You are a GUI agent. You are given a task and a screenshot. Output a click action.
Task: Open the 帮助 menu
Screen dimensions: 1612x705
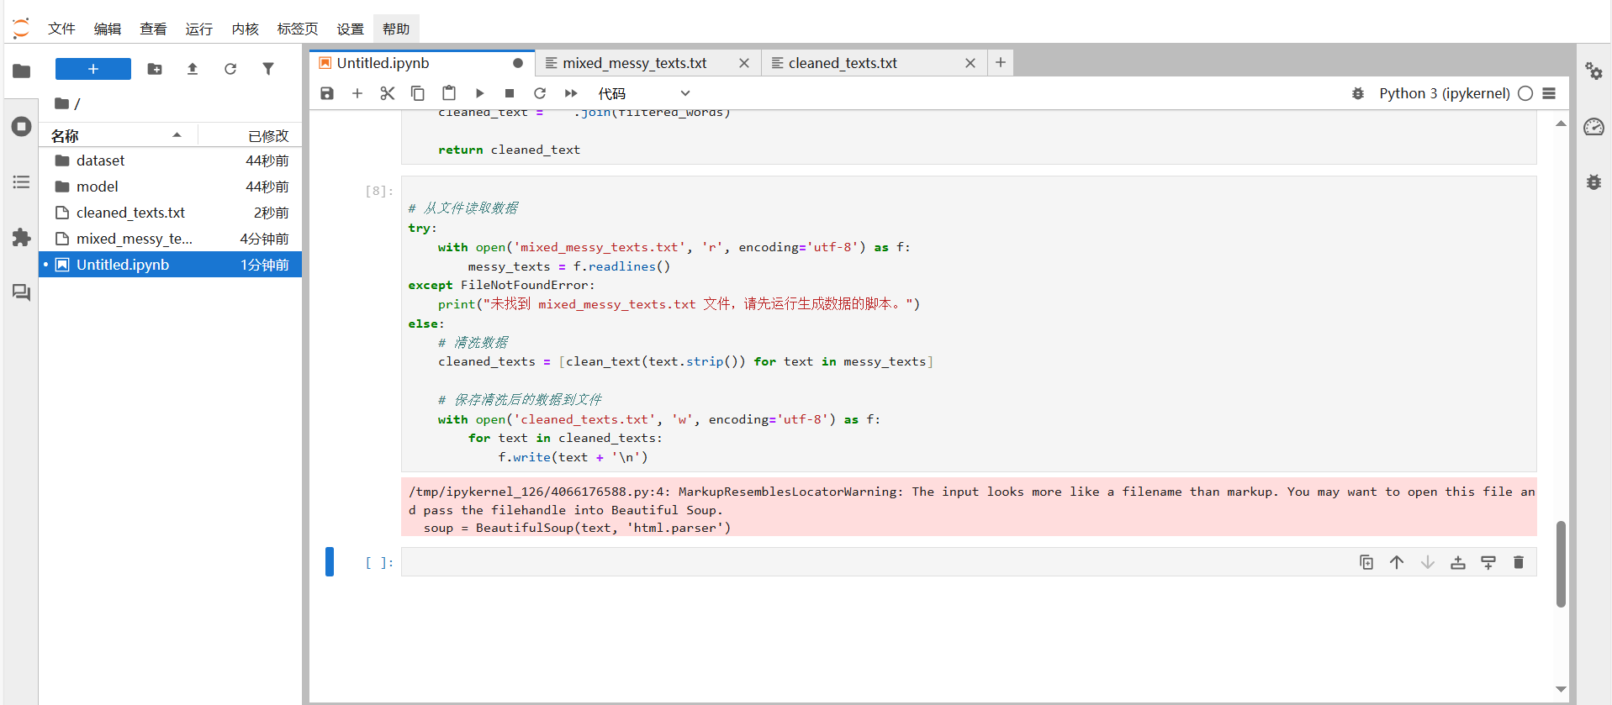click(x=396, y=29)
